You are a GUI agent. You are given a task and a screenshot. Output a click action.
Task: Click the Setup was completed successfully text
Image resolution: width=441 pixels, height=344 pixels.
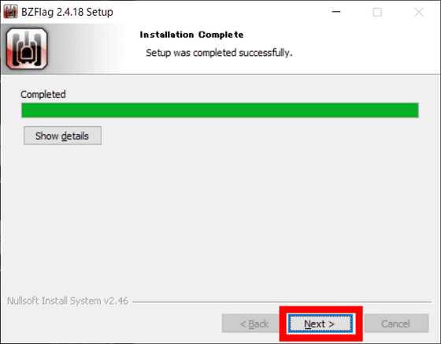pyautogui.click(x=219, y=53)
